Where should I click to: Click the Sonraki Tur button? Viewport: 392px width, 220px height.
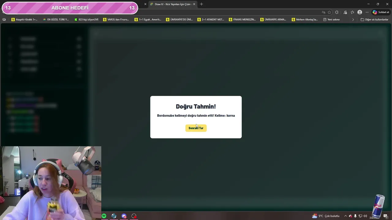click(196, 128)
